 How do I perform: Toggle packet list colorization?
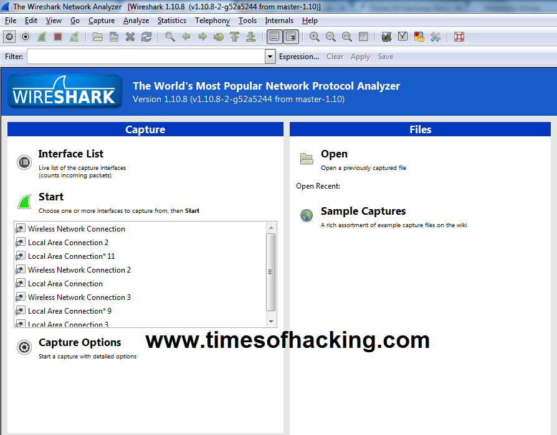[x=275, y=37]
